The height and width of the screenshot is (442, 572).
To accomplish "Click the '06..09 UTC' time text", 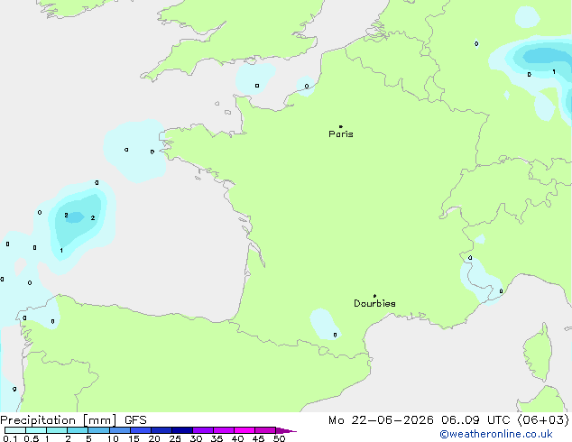I will coord(475,420).
